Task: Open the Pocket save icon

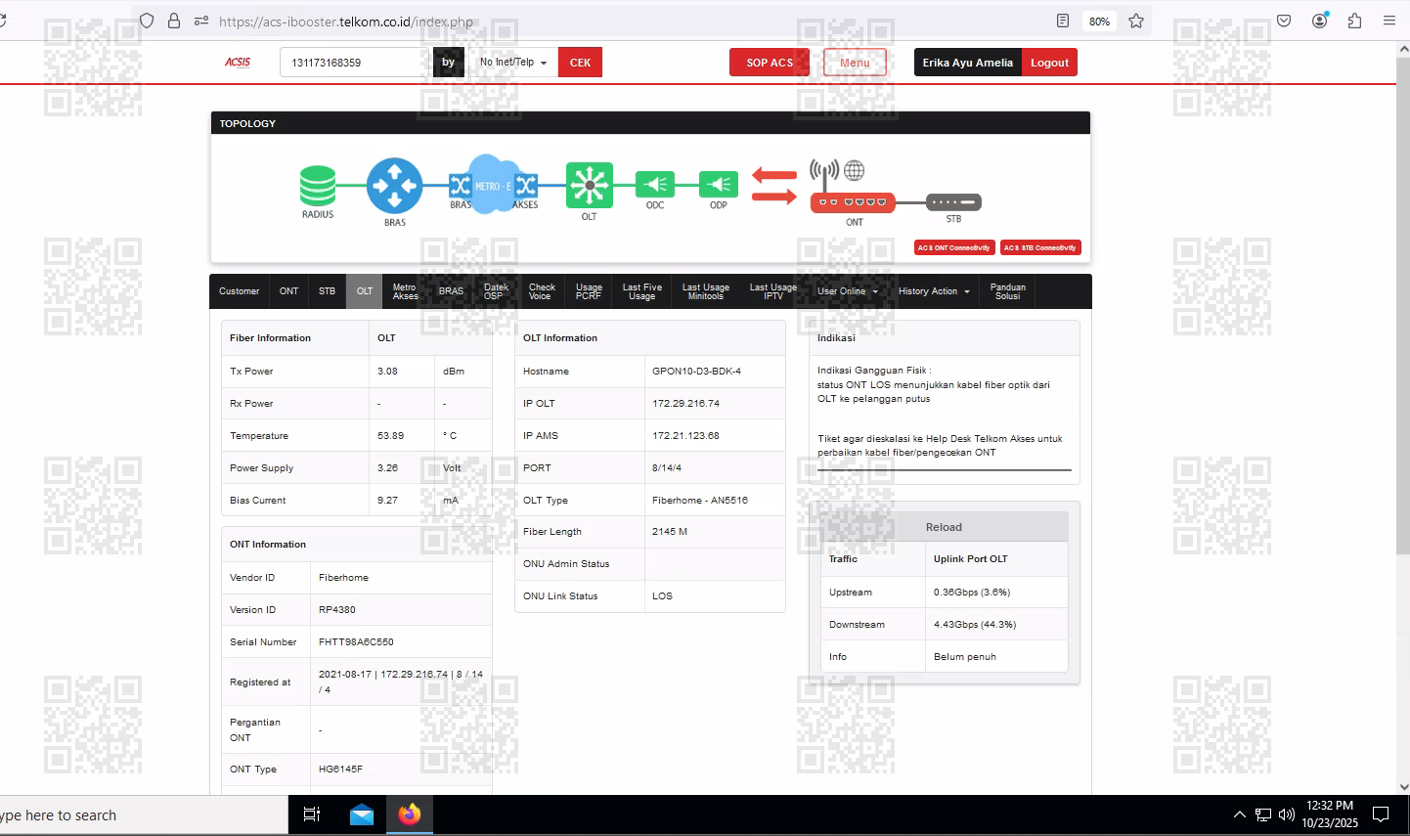Action: pos(1284,21)
